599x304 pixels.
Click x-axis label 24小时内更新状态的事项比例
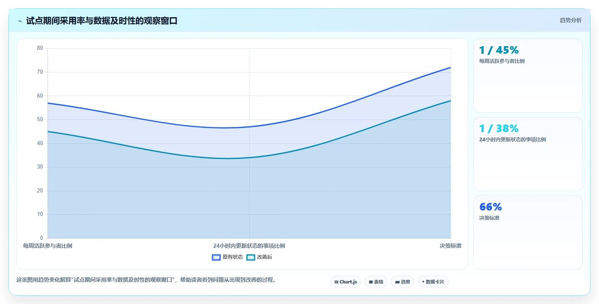click(249, 246)
